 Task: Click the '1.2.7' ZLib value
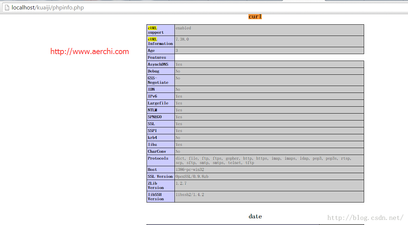pos(181,183)
